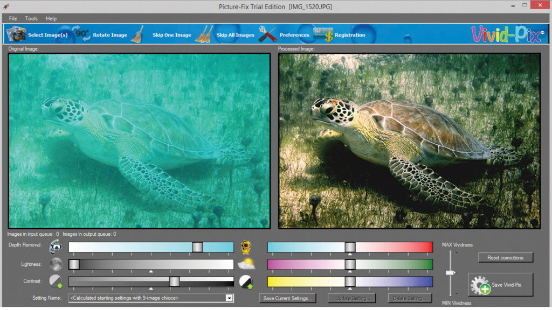Open Preferences via the tools icon

click(x=268, y=34)
